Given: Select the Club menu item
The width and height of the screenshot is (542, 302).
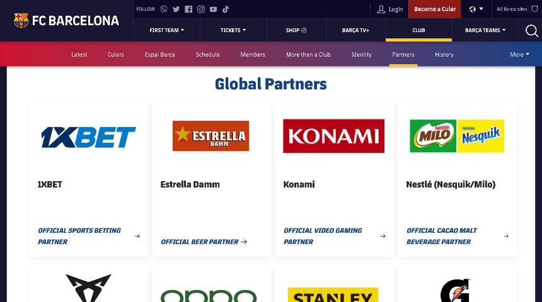Looking at the screenshot, I should click(418, 30).
